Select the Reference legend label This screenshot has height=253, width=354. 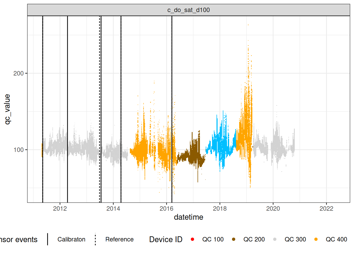coord(119,239)
